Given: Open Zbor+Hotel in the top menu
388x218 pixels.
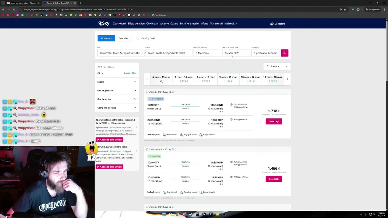Looking at the screenshot, I should click(119, 24).
